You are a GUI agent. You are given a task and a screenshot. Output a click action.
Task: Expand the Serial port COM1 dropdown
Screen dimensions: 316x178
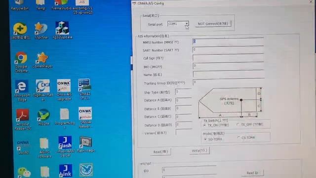pos(187,24)
